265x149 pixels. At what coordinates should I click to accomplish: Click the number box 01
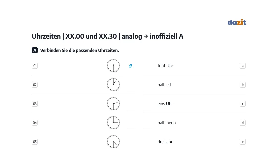tap(35, 66)
